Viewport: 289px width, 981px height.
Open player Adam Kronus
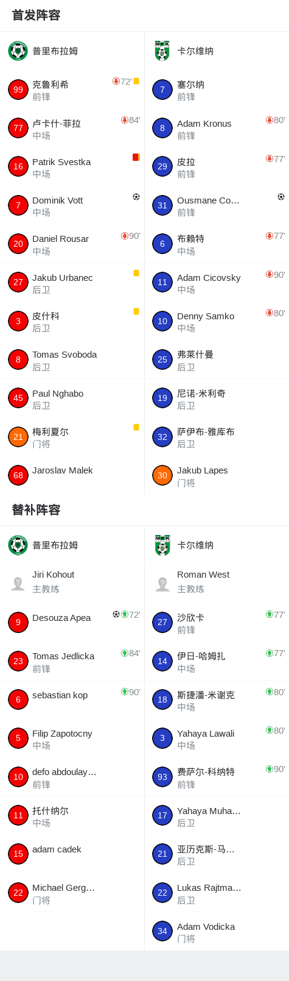click(217, 129)
